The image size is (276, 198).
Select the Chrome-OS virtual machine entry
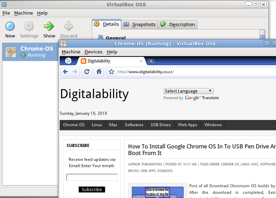point(30,52)
